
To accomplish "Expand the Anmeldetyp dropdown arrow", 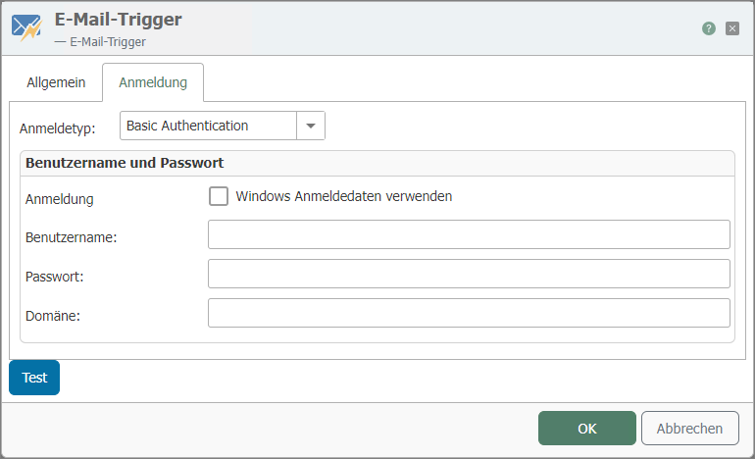I will tap(311, 126).
